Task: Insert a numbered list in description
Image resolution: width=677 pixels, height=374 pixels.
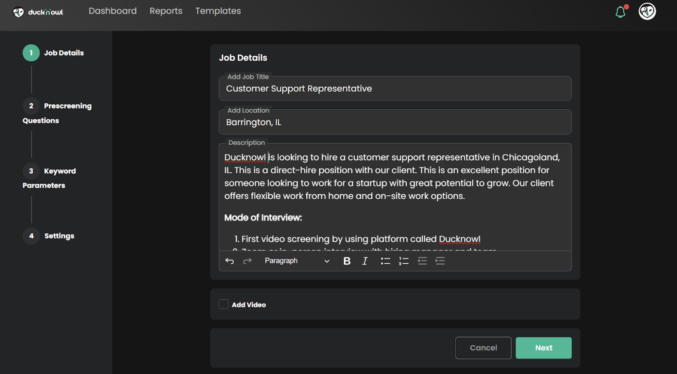Action: point(404,261)
